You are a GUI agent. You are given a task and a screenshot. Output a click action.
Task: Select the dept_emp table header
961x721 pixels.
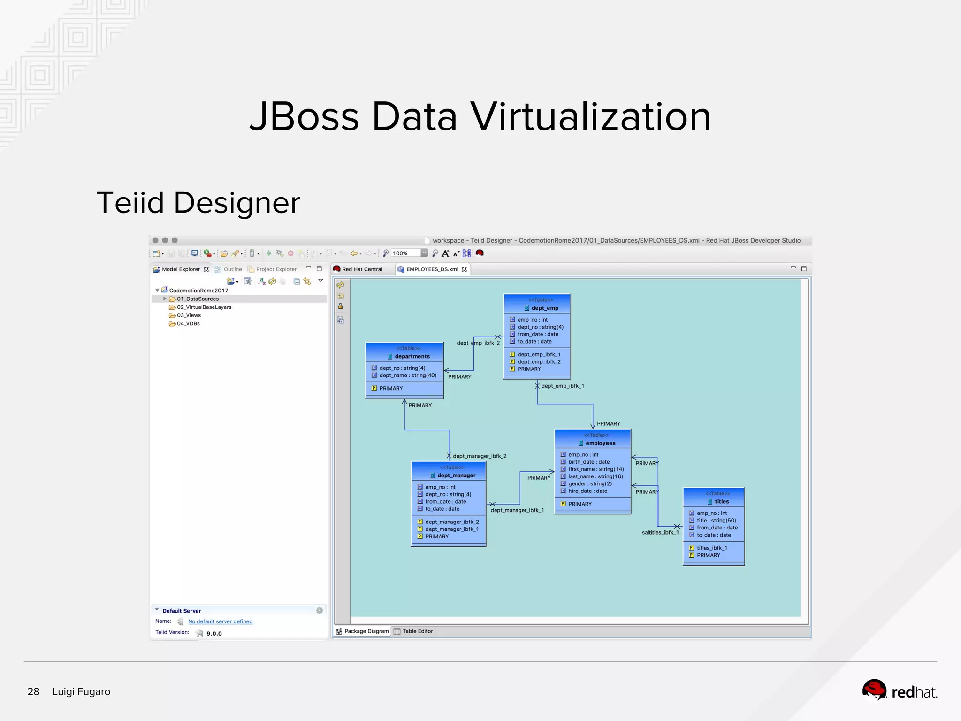tap(537, 304)
